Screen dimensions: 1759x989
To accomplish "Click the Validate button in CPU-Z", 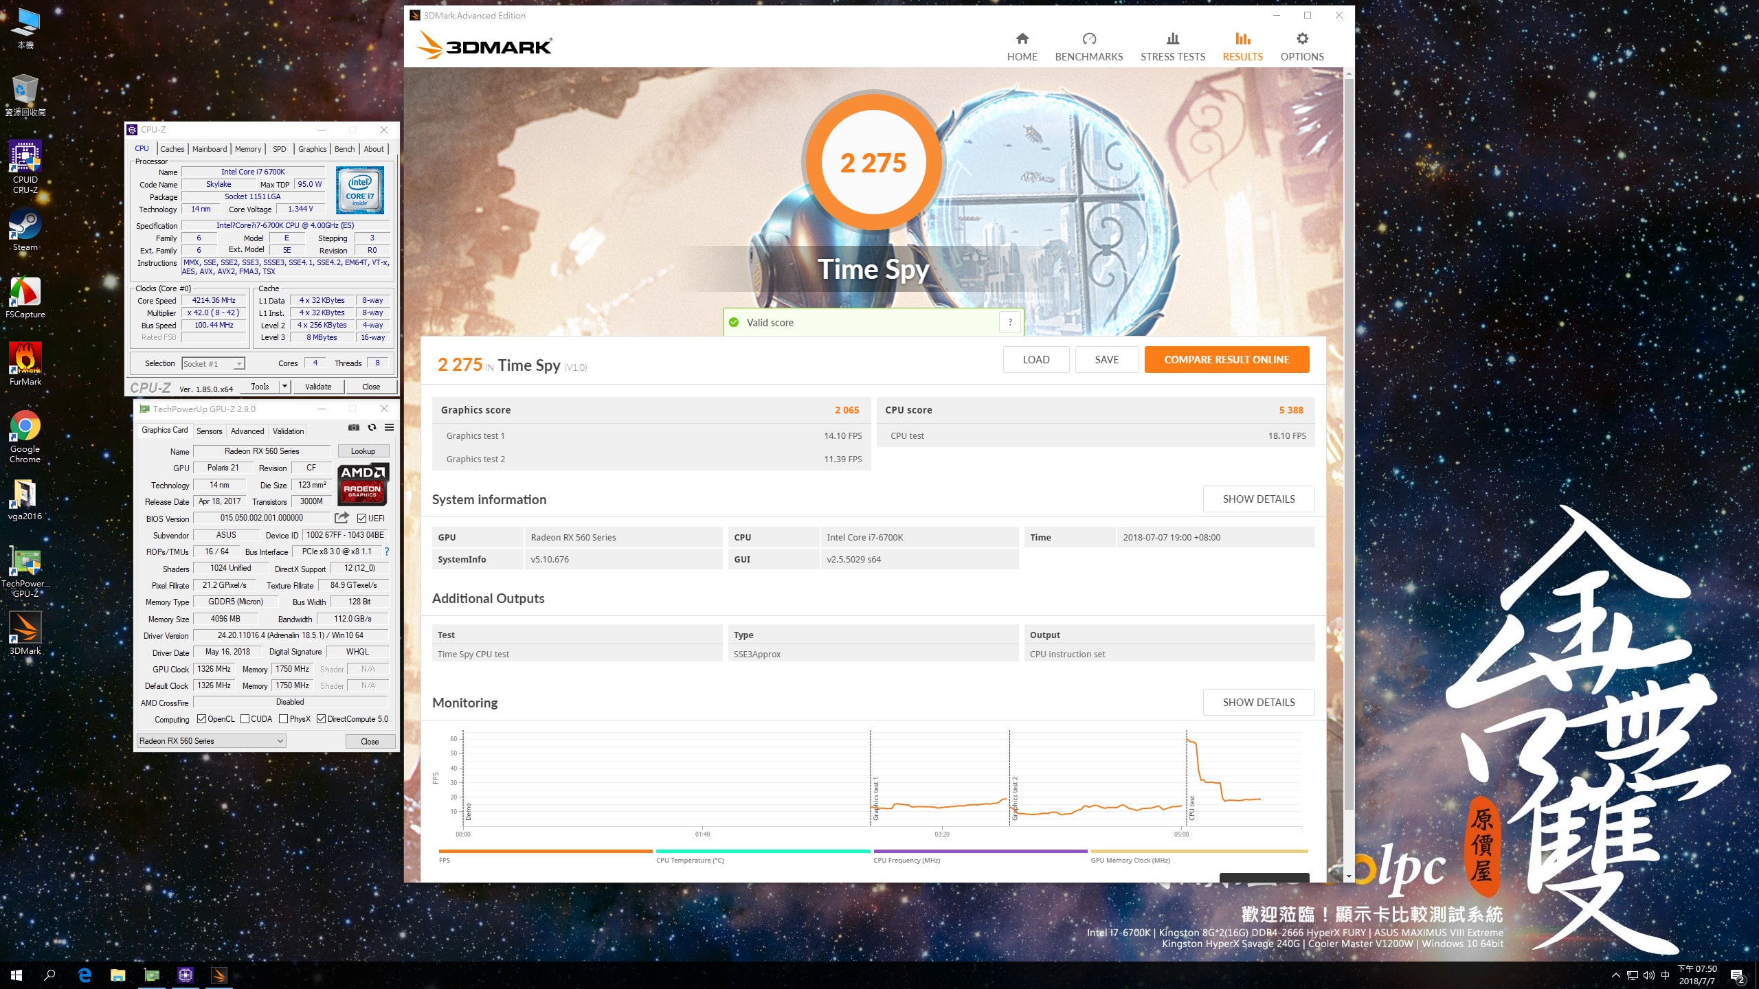I will pyautogui.click(x=318, y=386).
